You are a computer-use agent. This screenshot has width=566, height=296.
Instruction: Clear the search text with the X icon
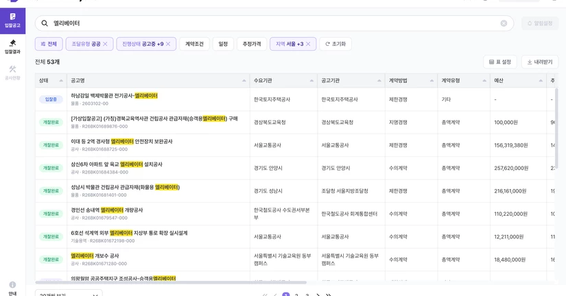504,23
